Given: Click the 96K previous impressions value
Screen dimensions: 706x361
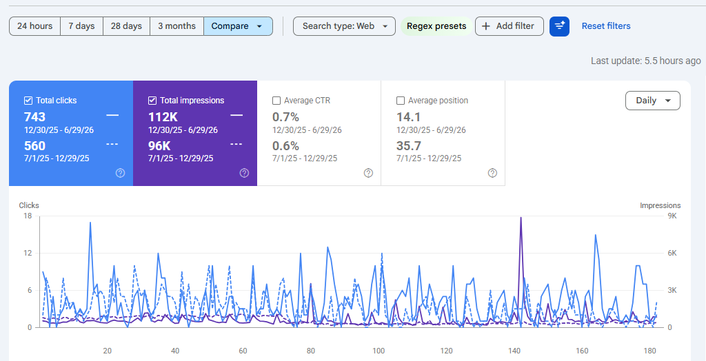Looking at the screenshot, I should tap(159, 146).
